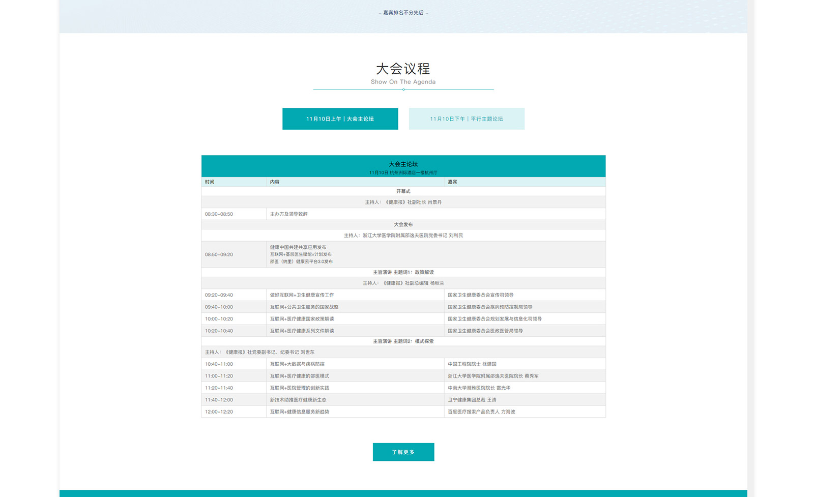
Task: Click speaker 中南大学湘雅医院院长 雷光华
Action: coord(479,388)
